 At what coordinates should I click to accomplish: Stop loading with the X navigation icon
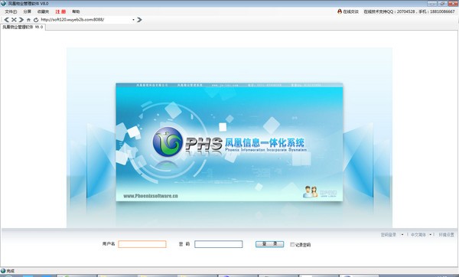point(14,20)
